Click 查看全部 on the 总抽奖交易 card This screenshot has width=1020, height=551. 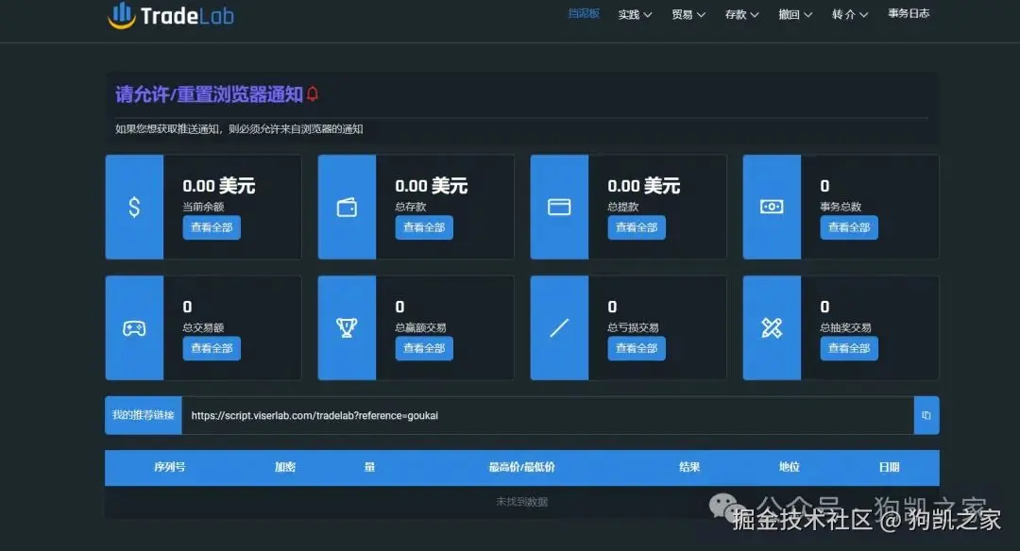click(848, 348)
